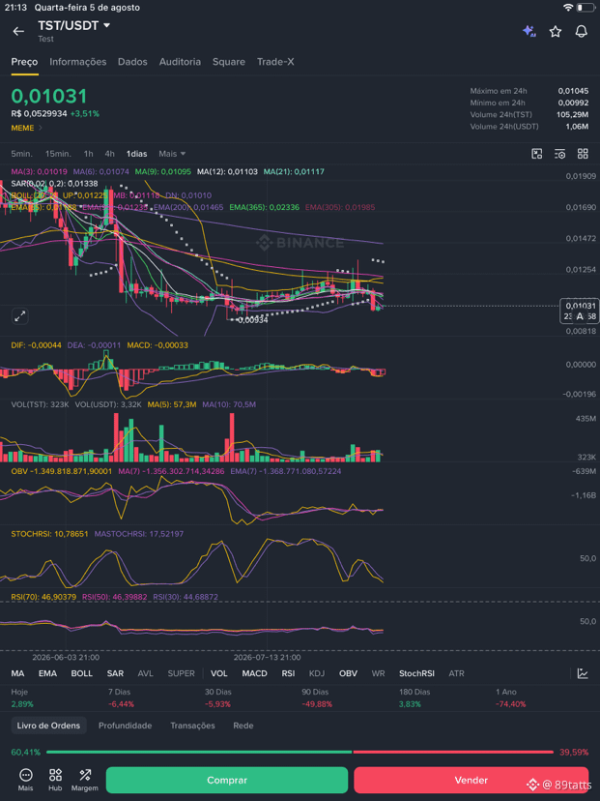This screenshot has width=600, height=801.
Task: Open the multi-chart grid layout icon
Action: [583, 154]
